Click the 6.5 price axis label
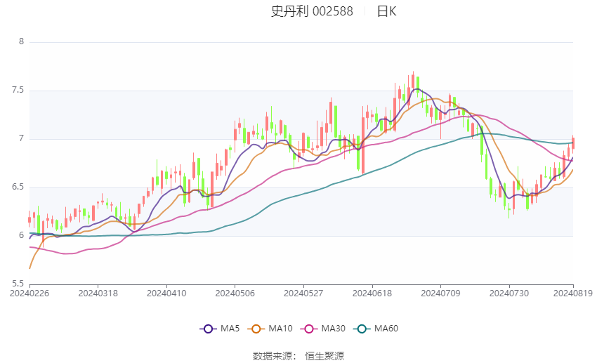The height and width of the screenshot is (363, 597). pos(18,187)
